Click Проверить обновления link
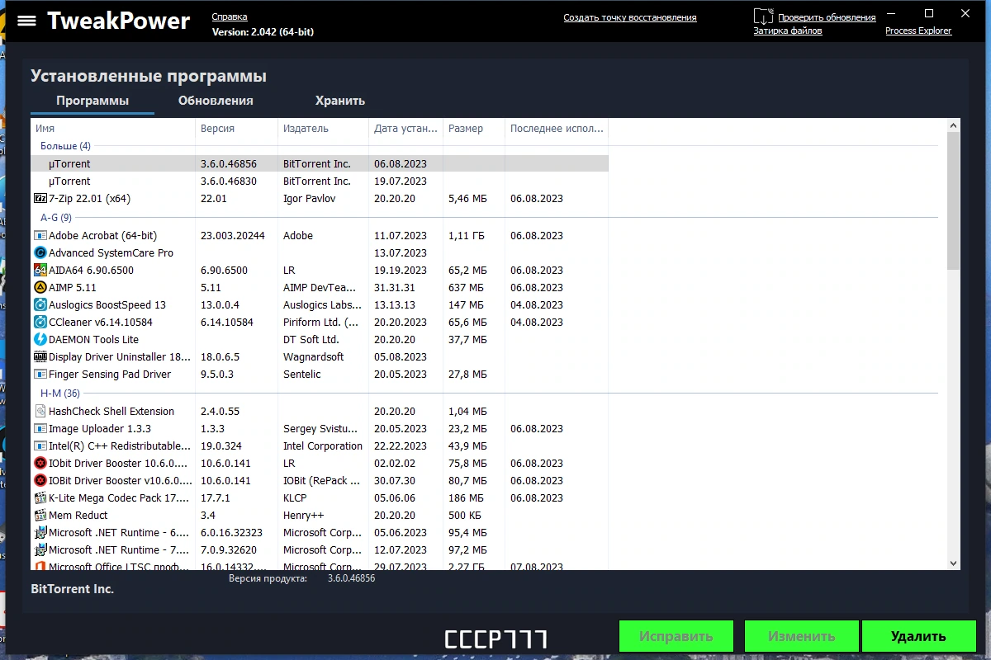The image size is (991, 660). coord(827,17)
